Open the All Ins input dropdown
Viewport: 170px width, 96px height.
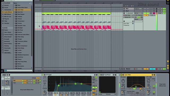point(139,13)
